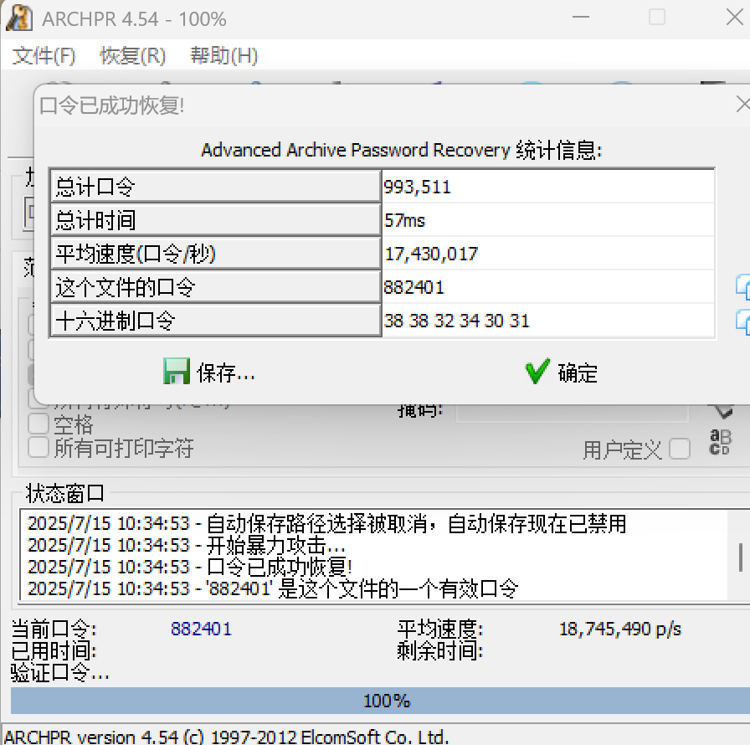The height and width of the screenshot is (745, 750).
Task: Click the aB cD custom charset icon
Action: tap(721, 442)
